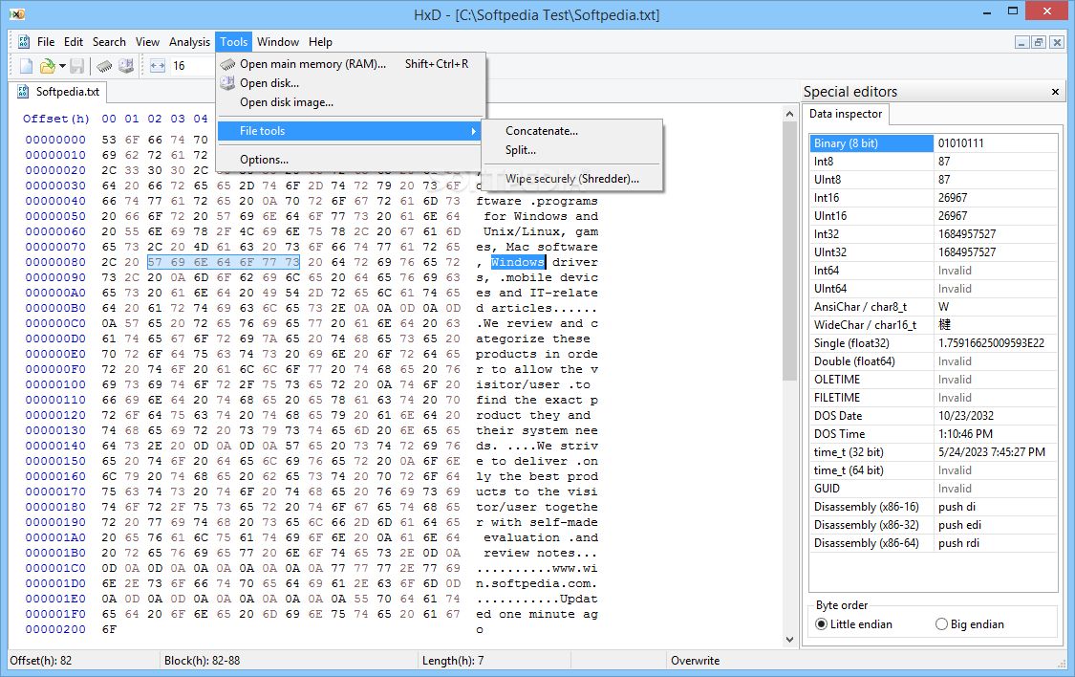This screenshot has height=677, width=1075.
Task: Choose Open main memory (RAM)...
Action: click(351, 64)
